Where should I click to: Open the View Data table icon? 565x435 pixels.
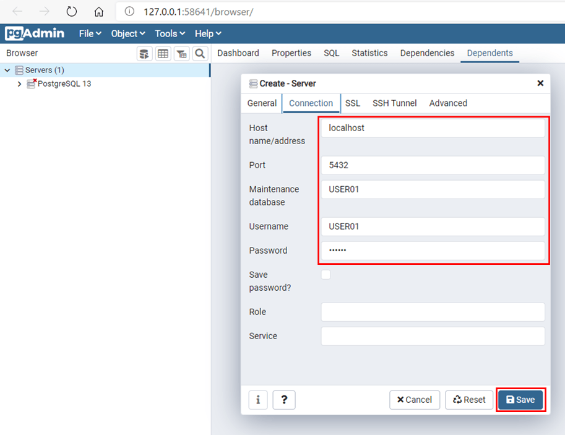pyautogui.click(x=163, y=54)
